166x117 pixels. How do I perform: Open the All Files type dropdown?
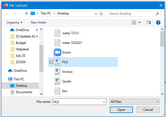pyautogui.click(x=134, y=102)
